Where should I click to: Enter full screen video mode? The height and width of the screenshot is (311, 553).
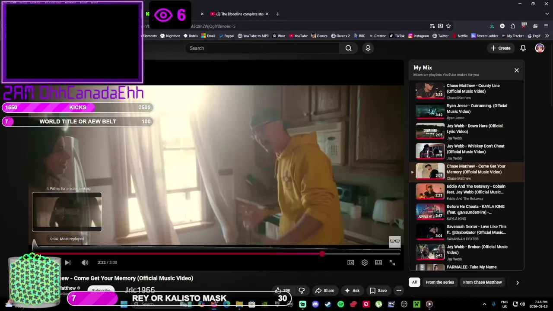pyautogui.click(x=392, y=263)
